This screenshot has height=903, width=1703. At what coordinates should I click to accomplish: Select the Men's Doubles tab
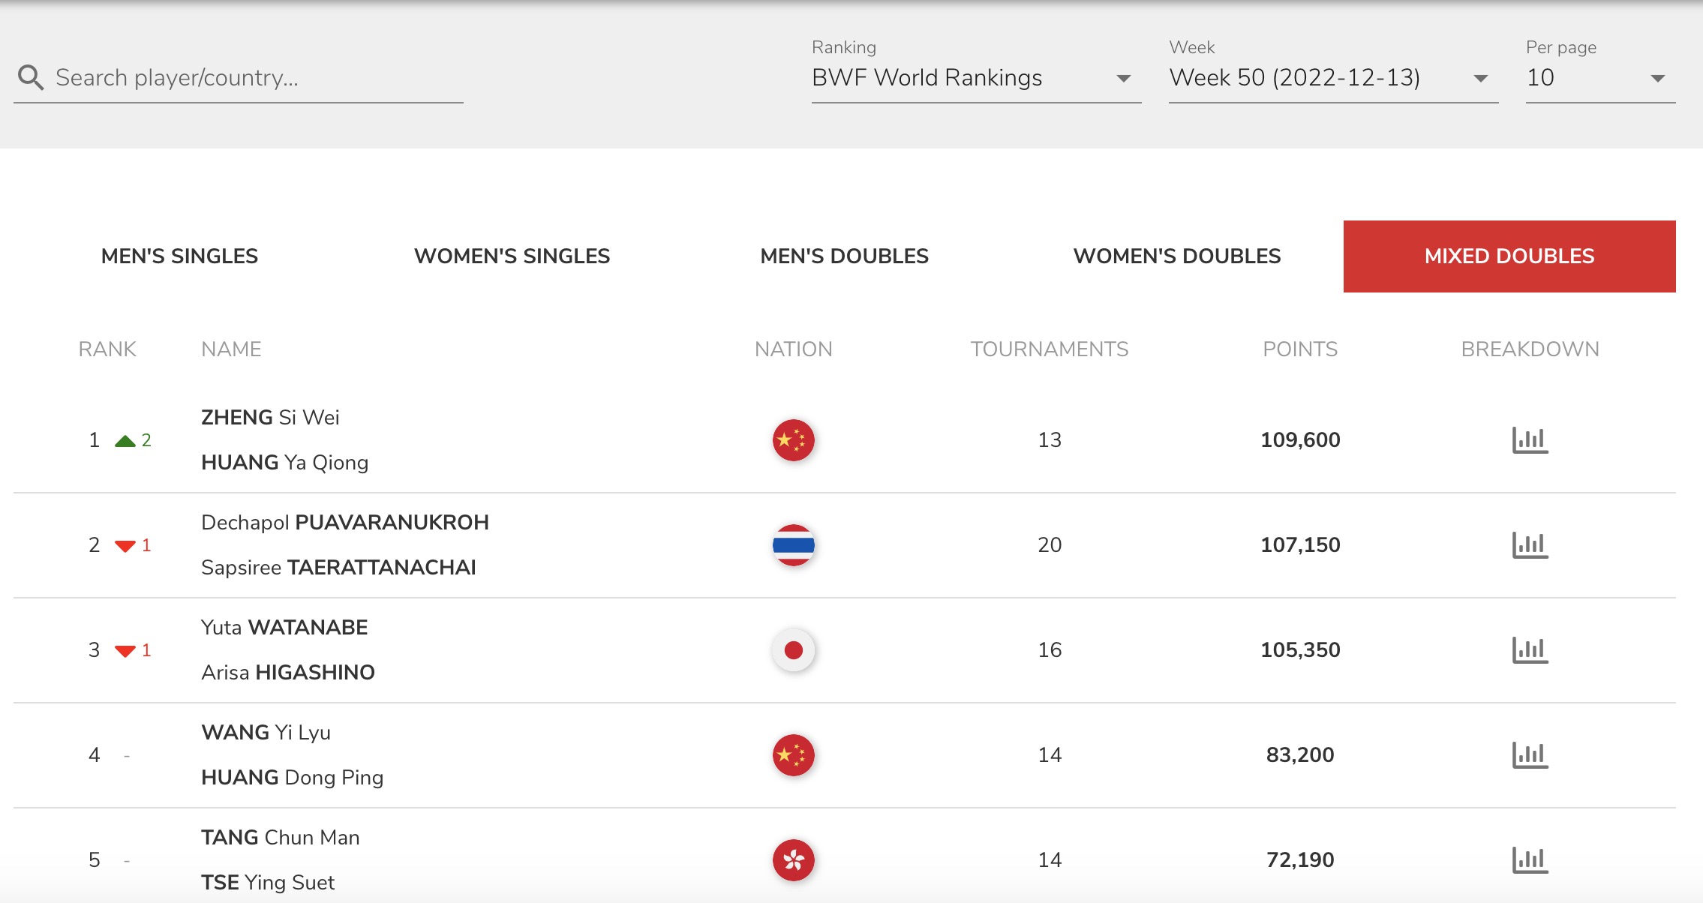click(844, 256)
